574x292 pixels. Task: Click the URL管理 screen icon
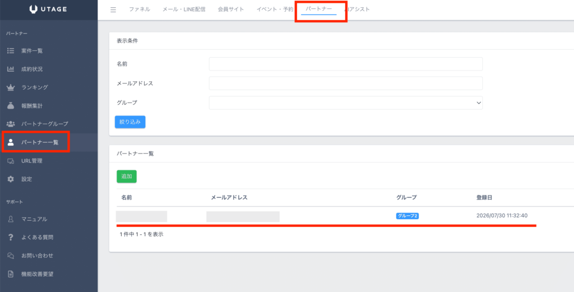click(11, 161)
